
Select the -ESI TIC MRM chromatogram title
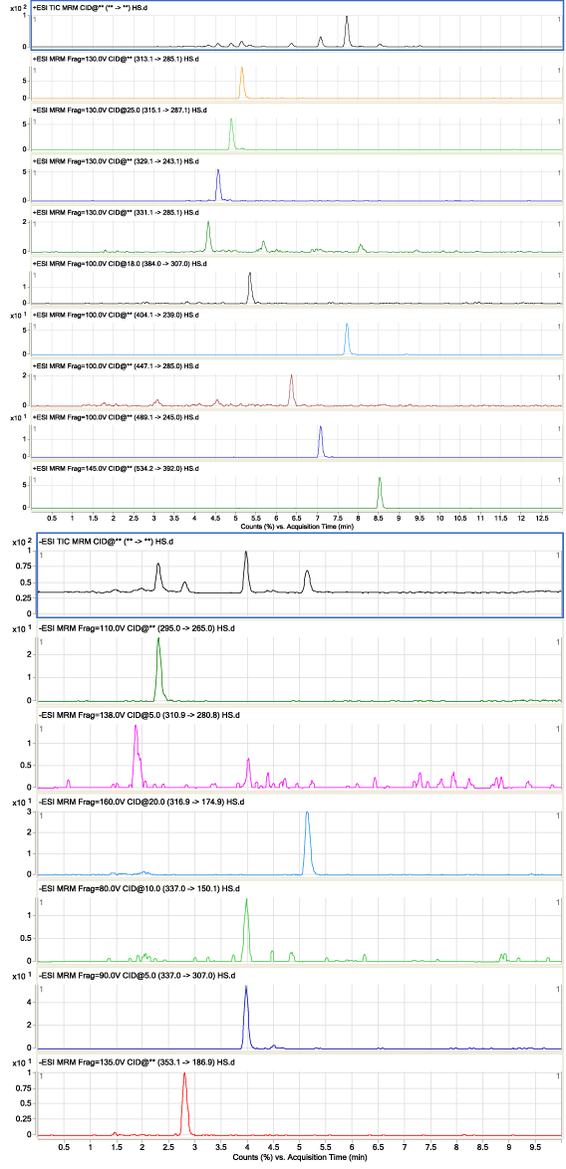108,542
